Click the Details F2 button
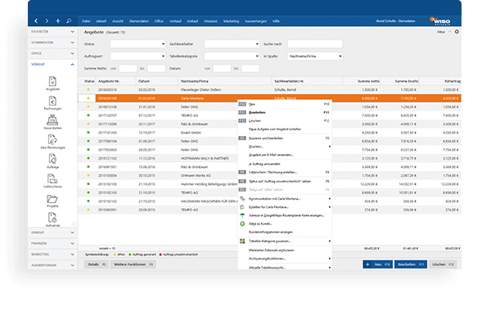The width and height of the screenshot is (491, 321). 97,264
